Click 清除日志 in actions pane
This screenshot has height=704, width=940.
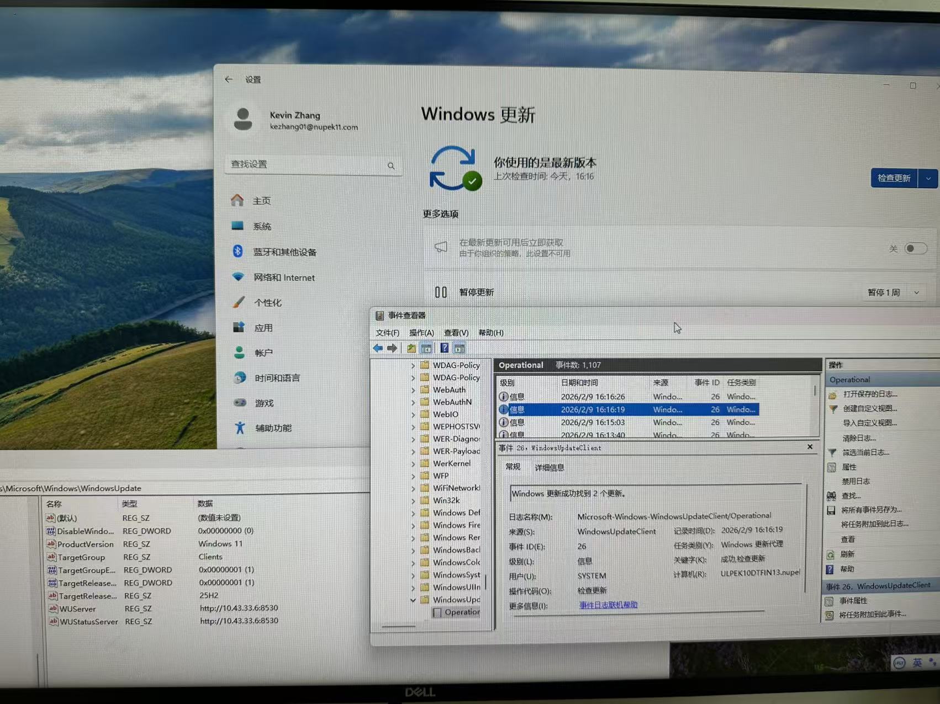(859, 438)
